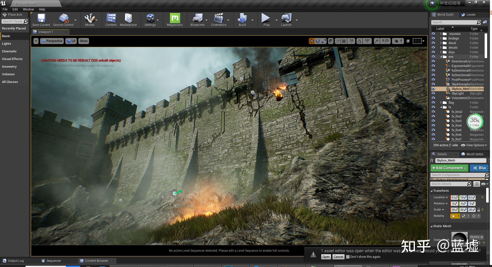Toggle visibility of the bridege folder
The image size is (492, 267).
coord(433,38)
